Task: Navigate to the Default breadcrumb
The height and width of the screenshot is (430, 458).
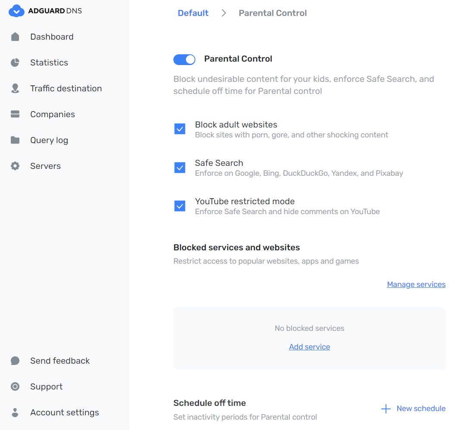Action: coord(193,13)
